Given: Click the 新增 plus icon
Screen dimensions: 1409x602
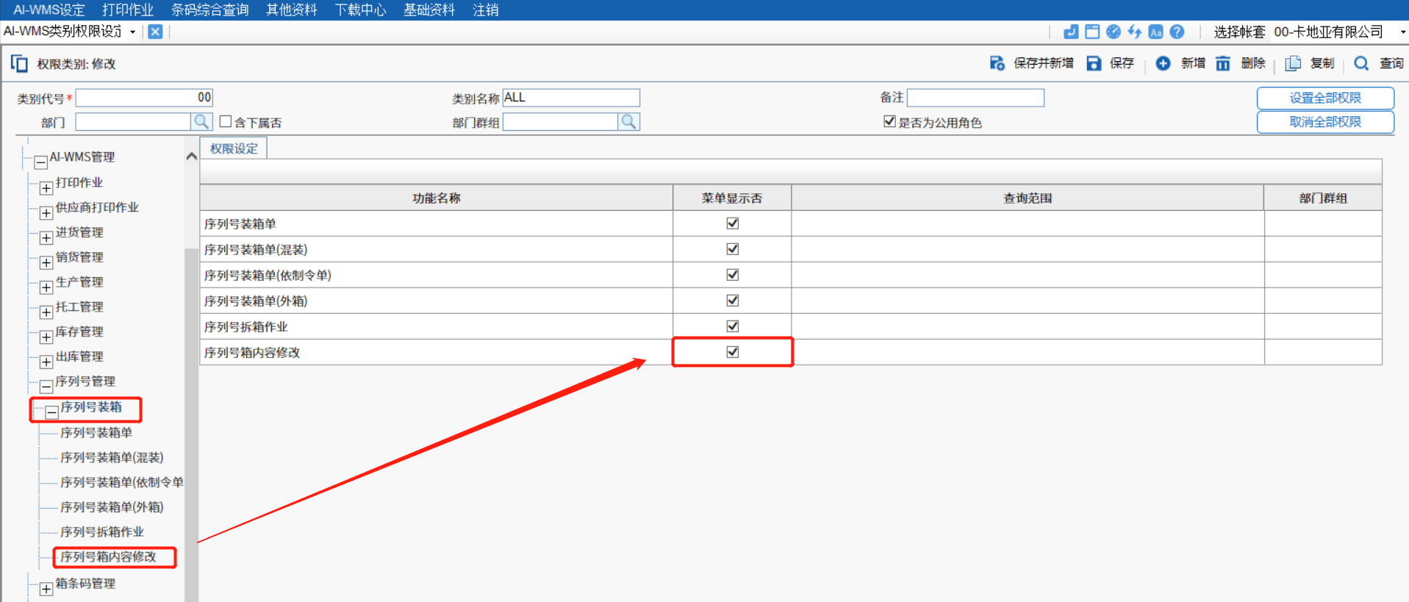Looking at the screenshot, I should pyautogui.click(x=1163, y=64).
